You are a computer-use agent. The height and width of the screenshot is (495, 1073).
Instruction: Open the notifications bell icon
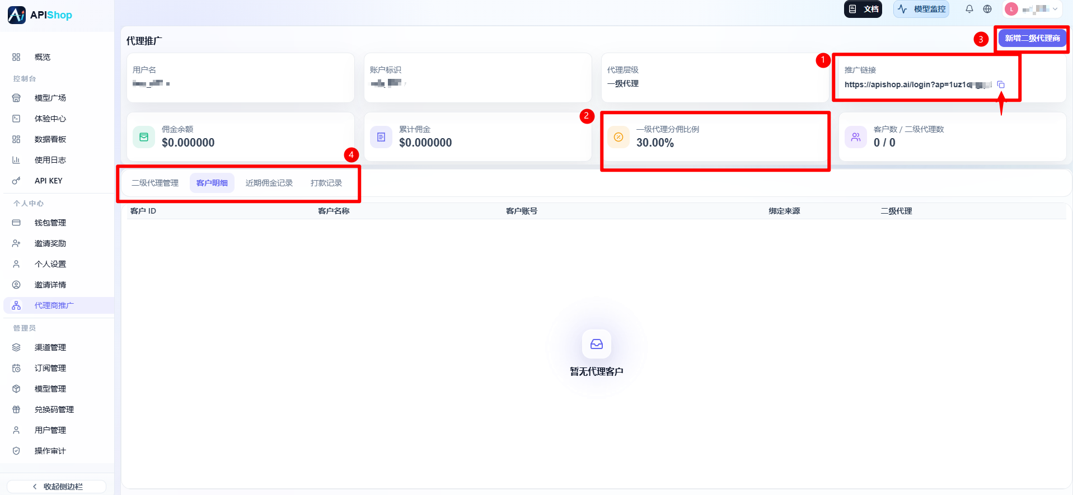969,9
